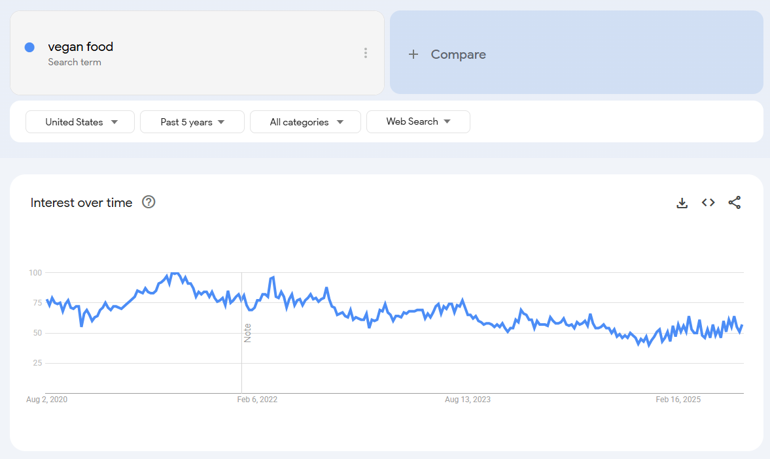The height and width of the screenshot is (459, 770).
Task: Click the Note marker on the chart
Action: 247,333
